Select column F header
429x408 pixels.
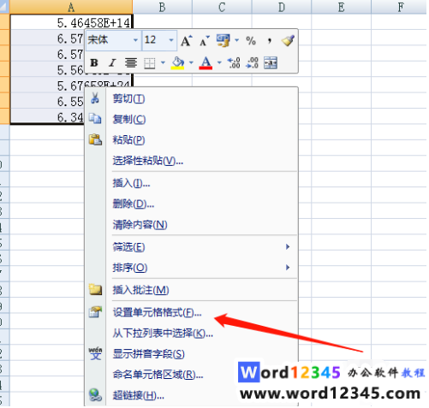(400, 7)
